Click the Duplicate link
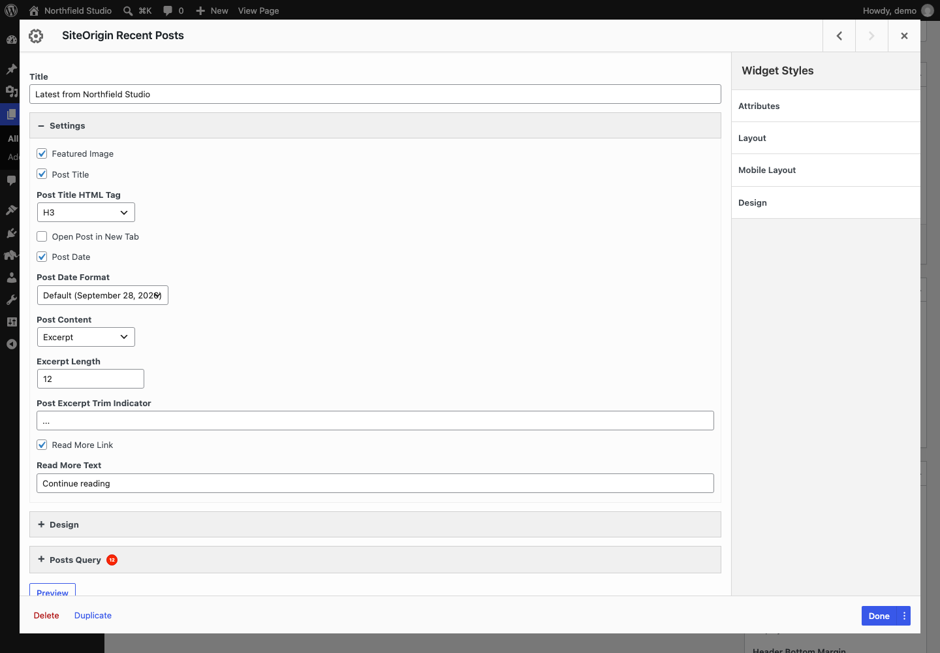Screen dimensions: 940x653 click(x=93, y=615)
